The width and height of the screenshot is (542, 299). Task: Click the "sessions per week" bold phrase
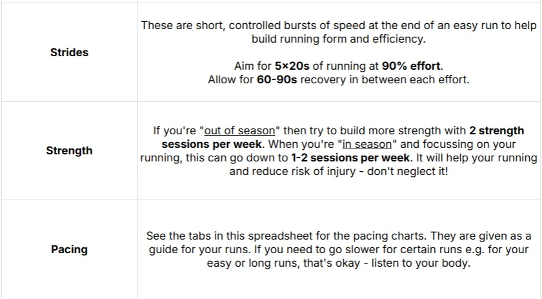tap(212, 144)
